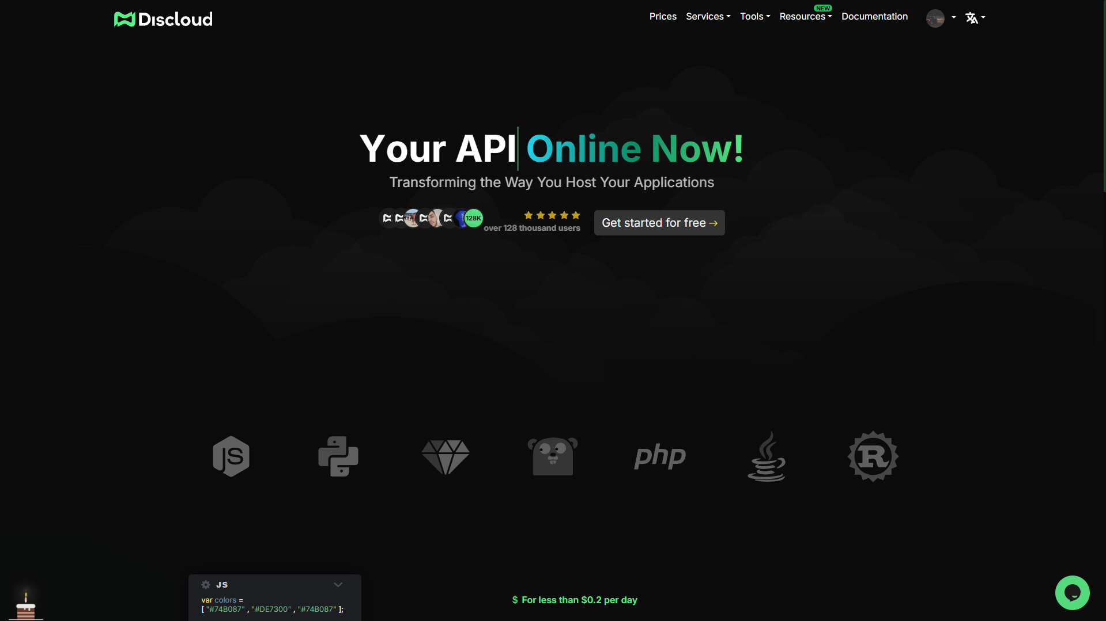This screenshot has height=621, width=1106.
Task: Click the "#DE7300" color value
Action: pyautogui.click(x=271, y=609)
